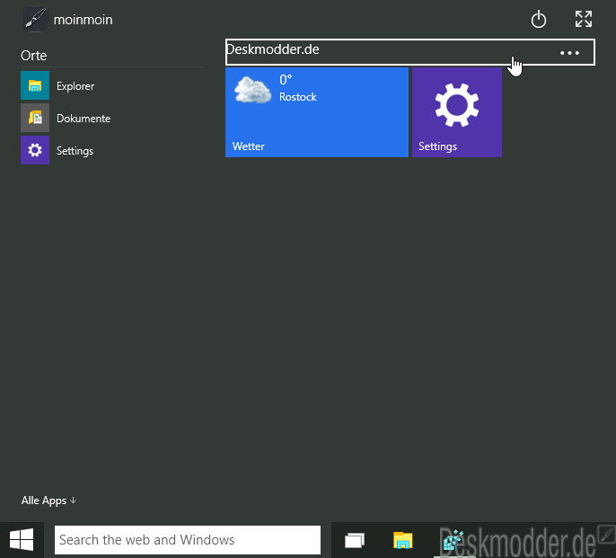Viewport: 616px width, 558px height.
Task: Open group options via three dots
Action: 569,53
